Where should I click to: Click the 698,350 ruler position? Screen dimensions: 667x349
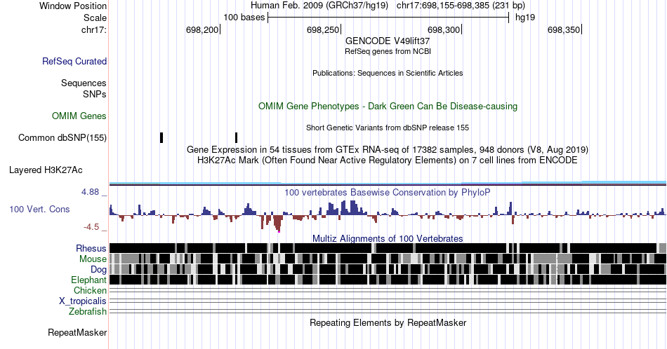[564, 29]
